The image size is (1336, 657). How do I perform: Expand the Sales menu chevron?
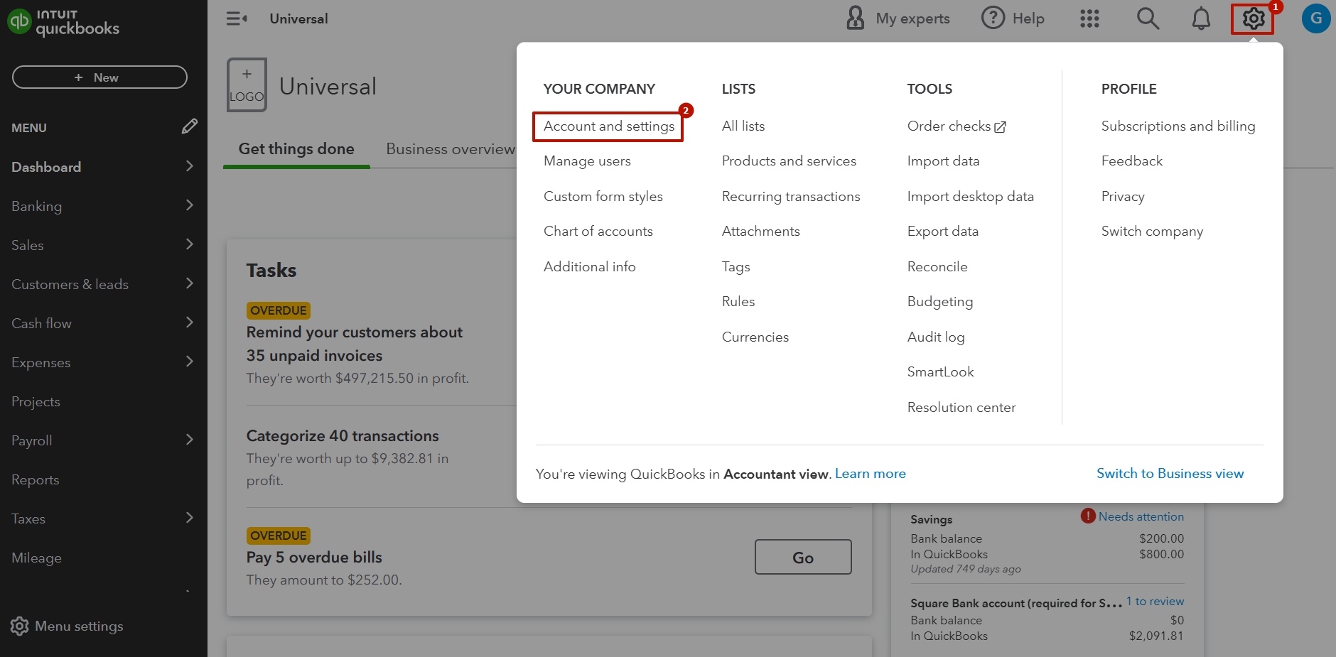pyautogui.click(x=189, y=244)
